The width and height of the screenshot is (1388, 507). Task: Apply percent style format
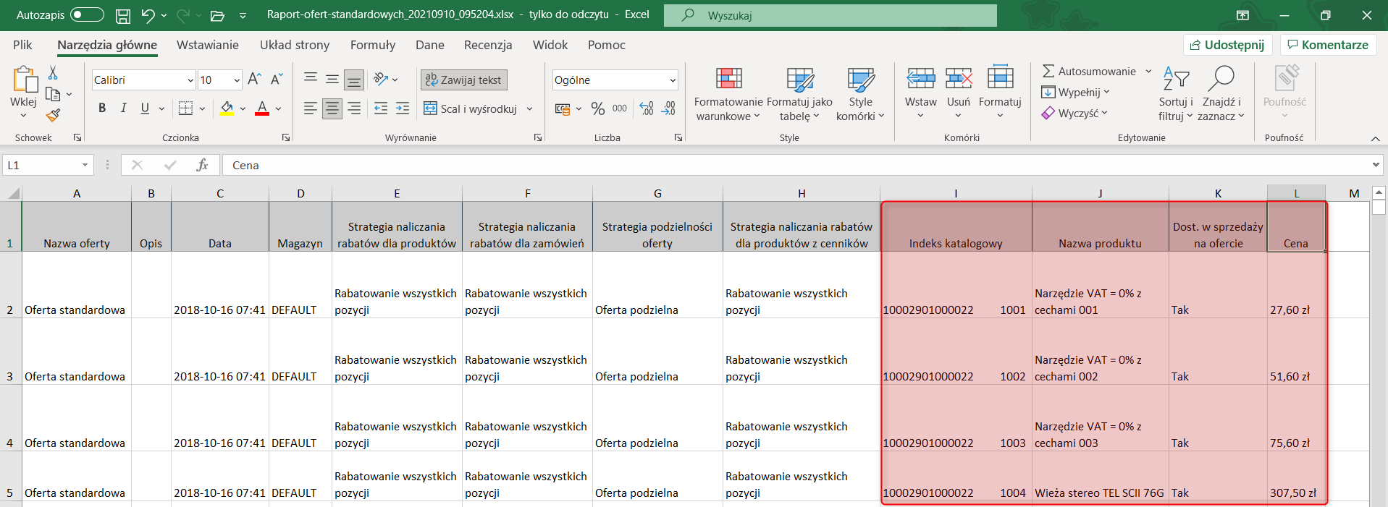(598, 108)
